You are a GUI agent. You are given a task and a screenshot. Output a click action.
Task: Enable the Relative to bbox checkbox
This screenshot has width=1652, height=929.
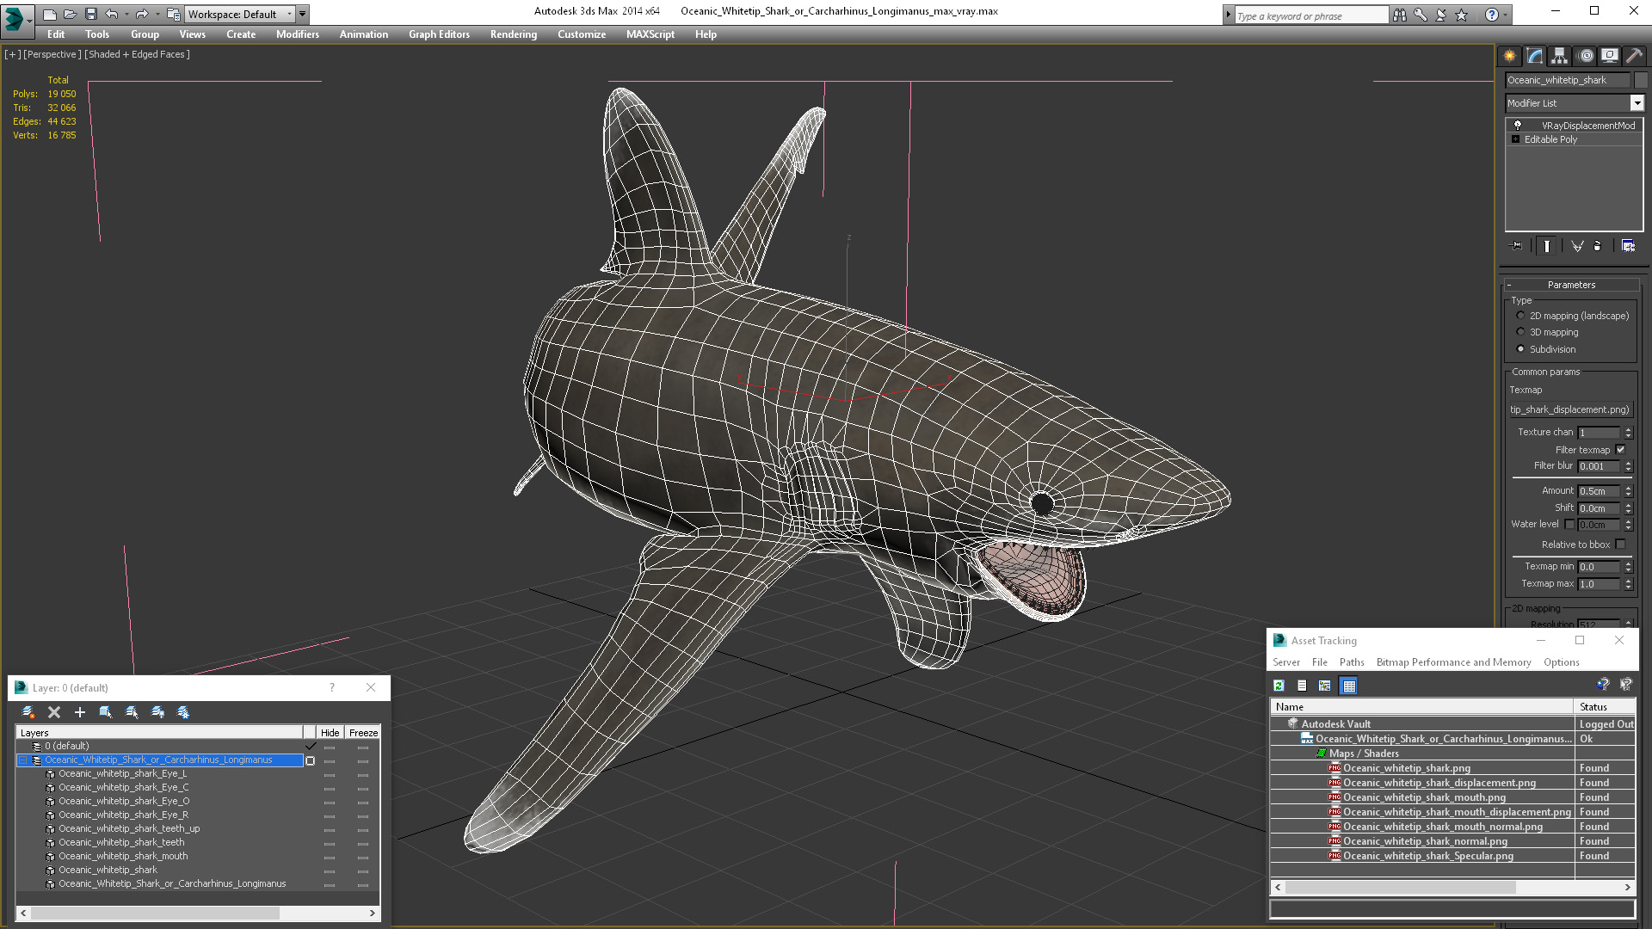tap(1620, 544)
